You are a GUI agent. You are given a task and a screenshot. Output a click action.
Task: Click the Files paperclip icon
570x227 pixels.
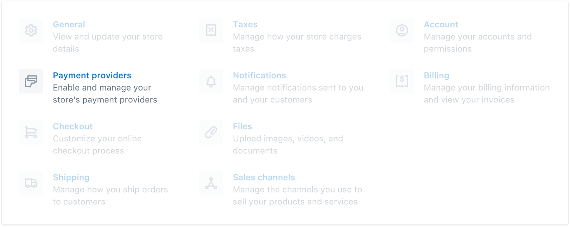[211, 132]
